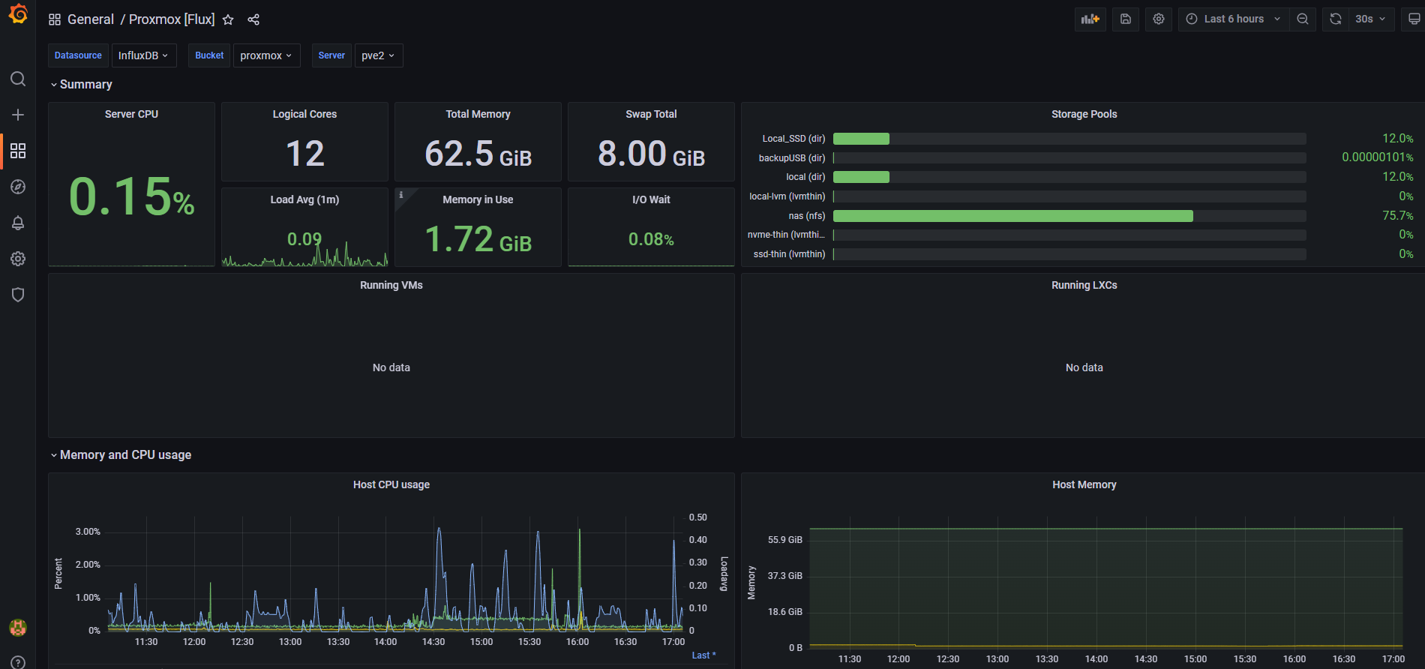Zoom out the time range
1425x669 pixels.
pyautogui.click(x=1303, y=19)
